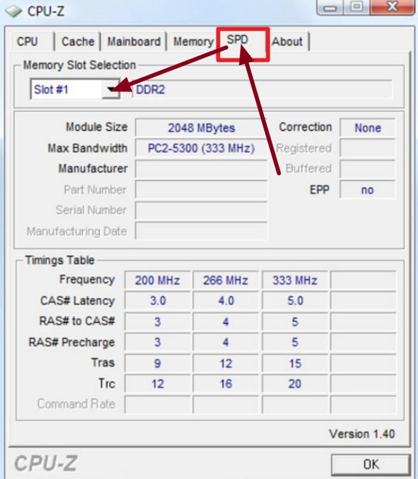Click the Module Size label
The height and width of the screenshot is (479, 418).
pyautogui.click(x=97, y=127)
